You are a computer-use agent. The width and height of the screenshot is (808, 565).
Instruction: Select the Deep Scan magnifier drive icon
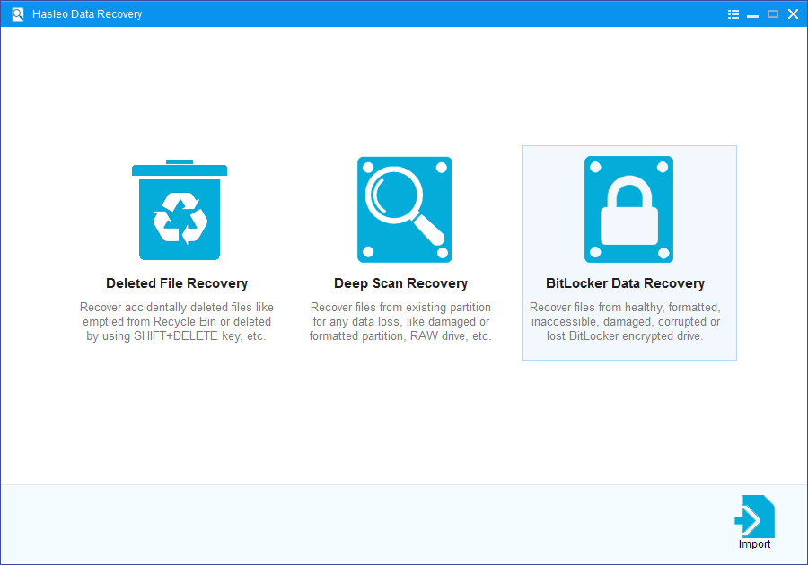coord(405,210)
